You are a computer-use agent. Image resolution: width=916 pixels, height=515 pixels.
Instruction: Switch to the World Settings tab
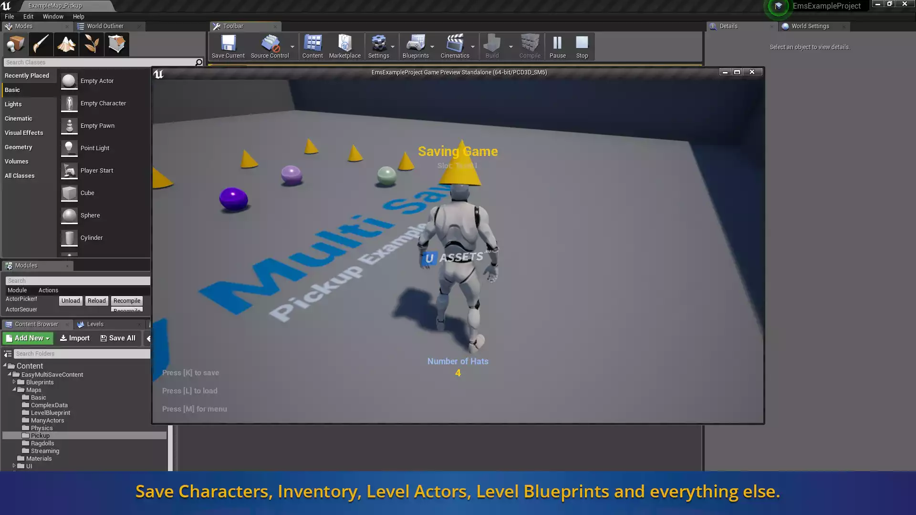pos(810,26)
